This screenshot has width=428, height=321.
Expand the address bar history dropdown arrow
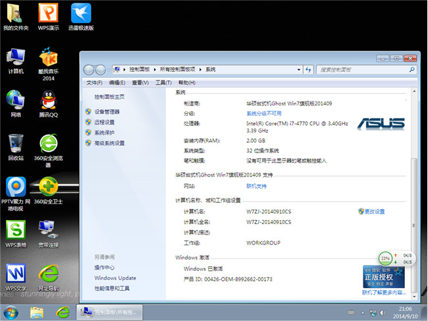[x=300, y=69]
